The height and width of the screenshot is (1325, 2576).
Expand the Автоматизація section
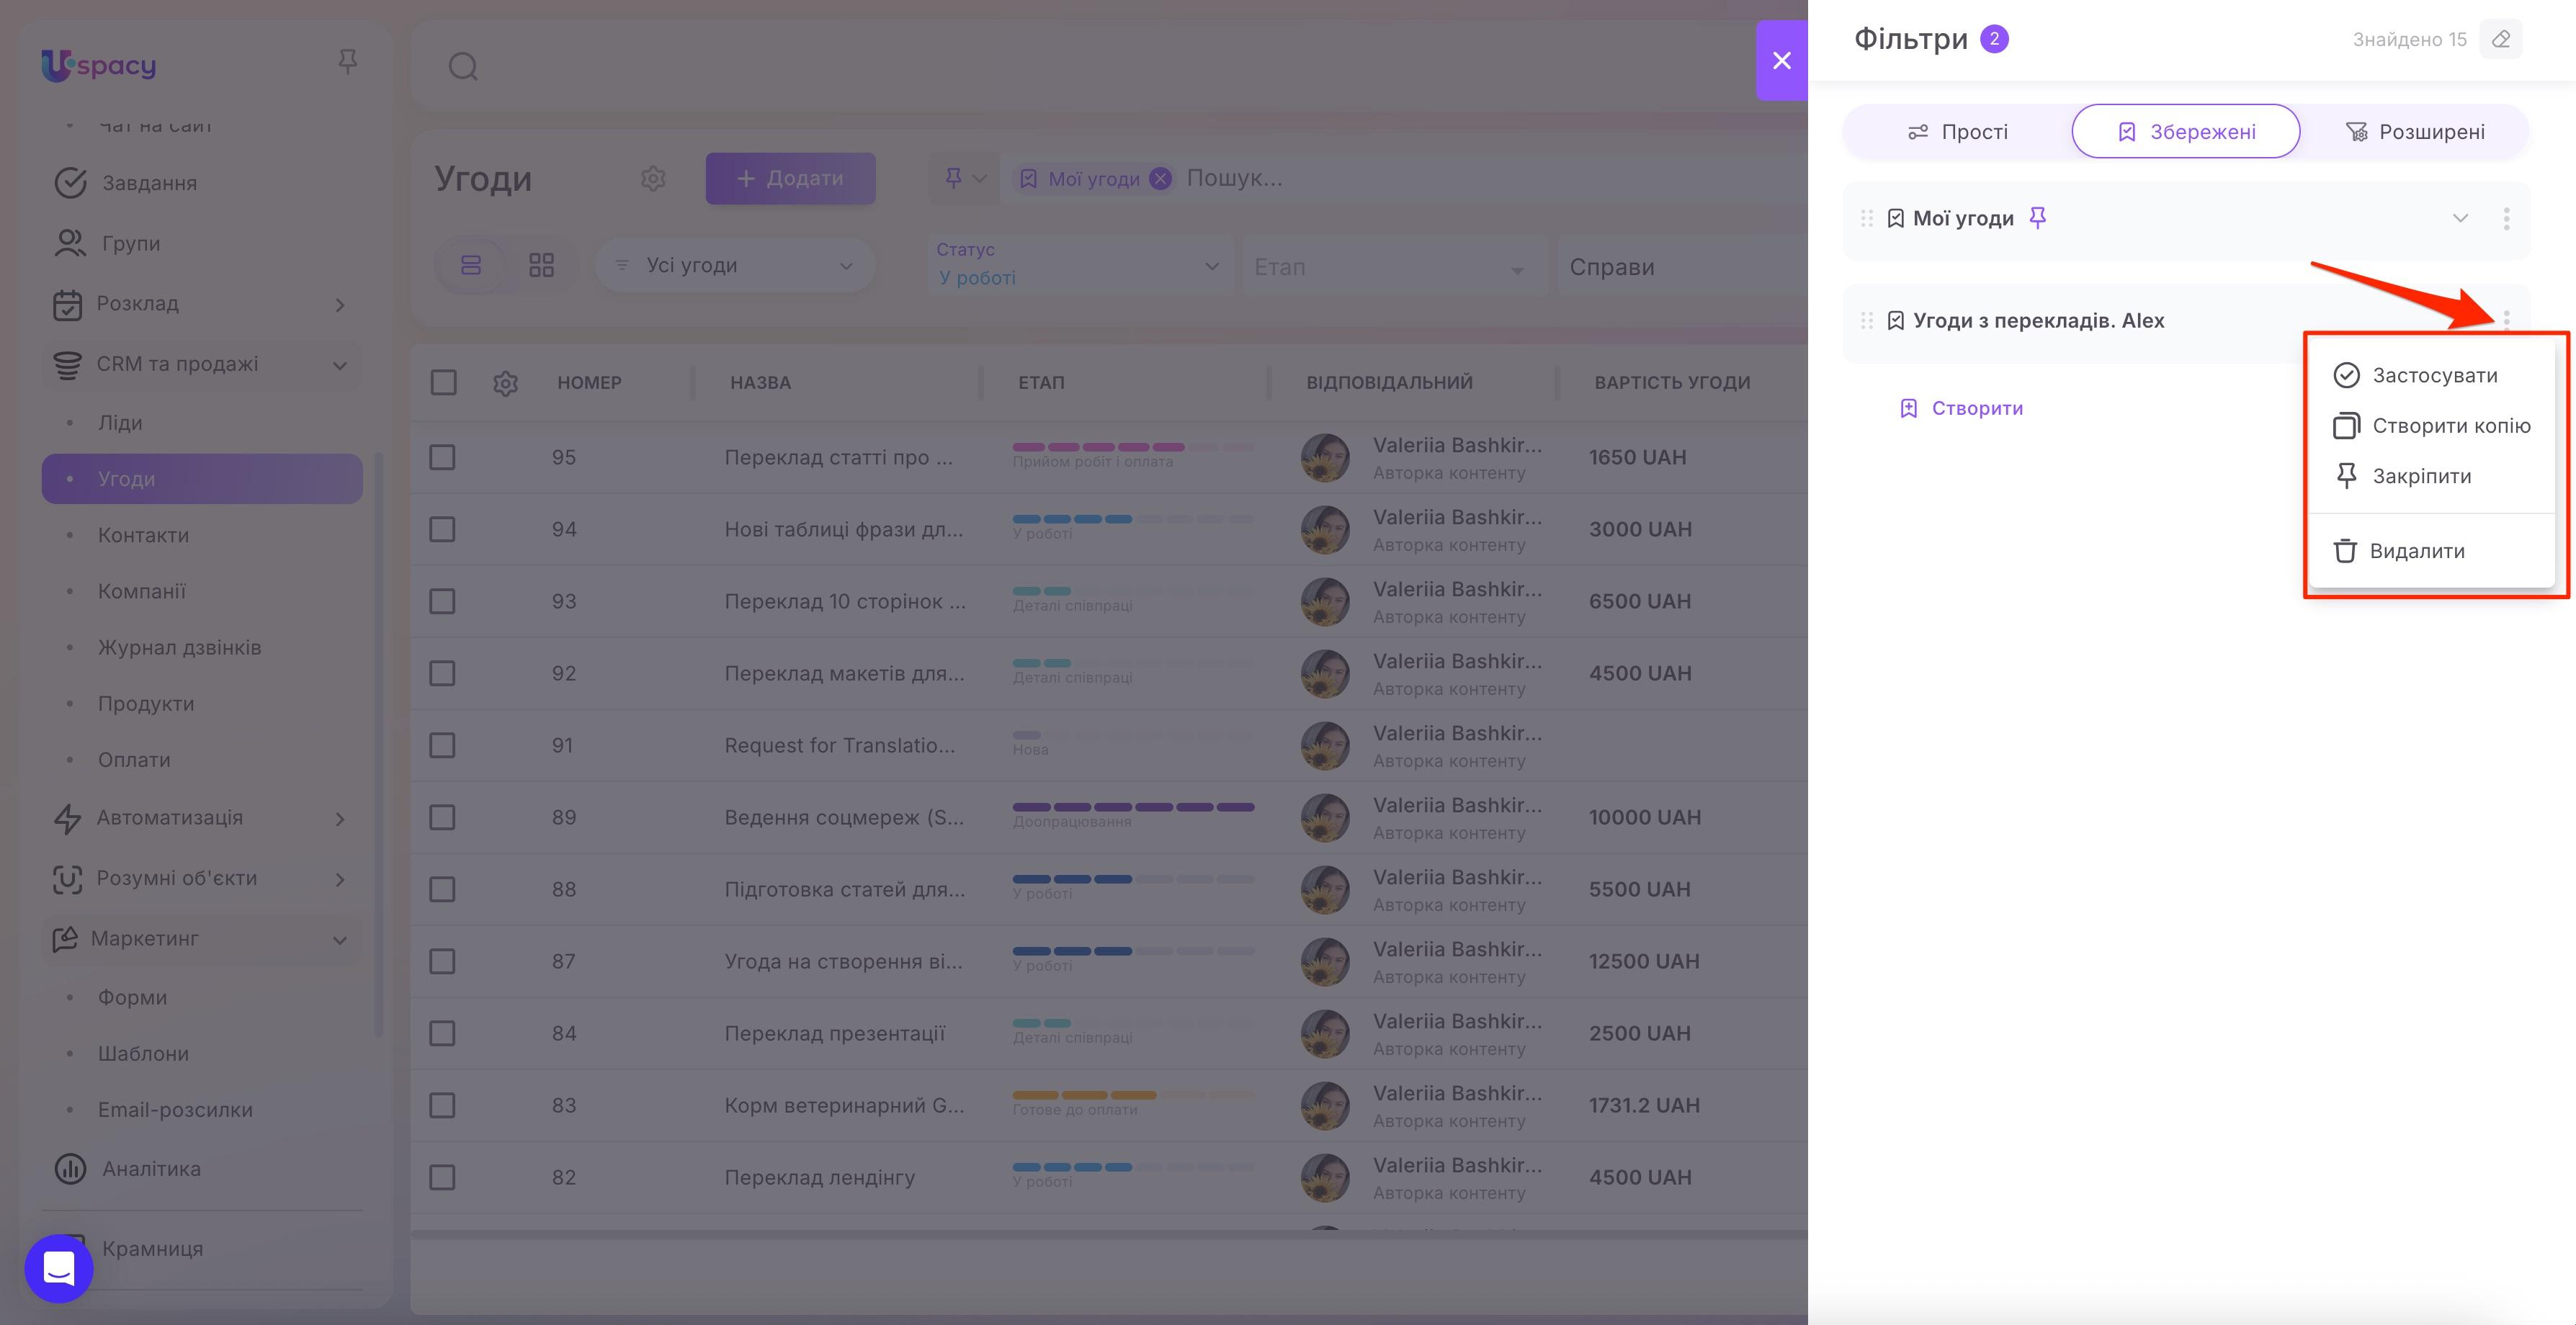340,819
